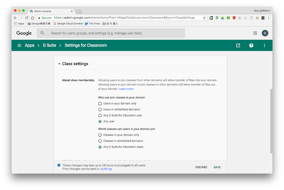This screenshot has height=190, width=284.
Task: Click the circular gray extension icon
Action: [x=252, y=18]
